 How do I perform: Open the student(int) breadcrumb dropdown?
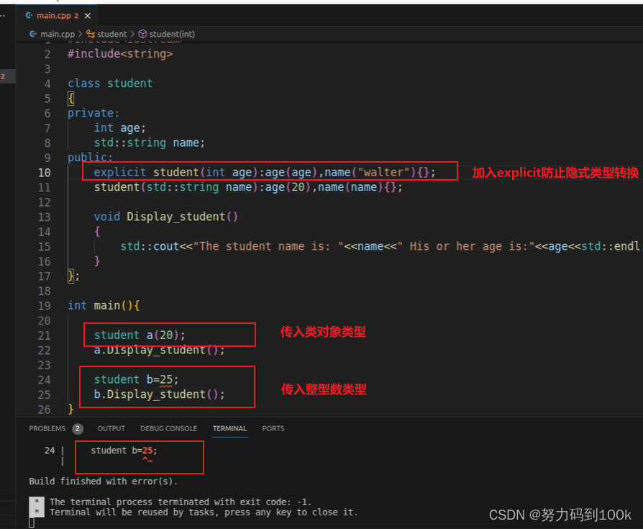172,34
